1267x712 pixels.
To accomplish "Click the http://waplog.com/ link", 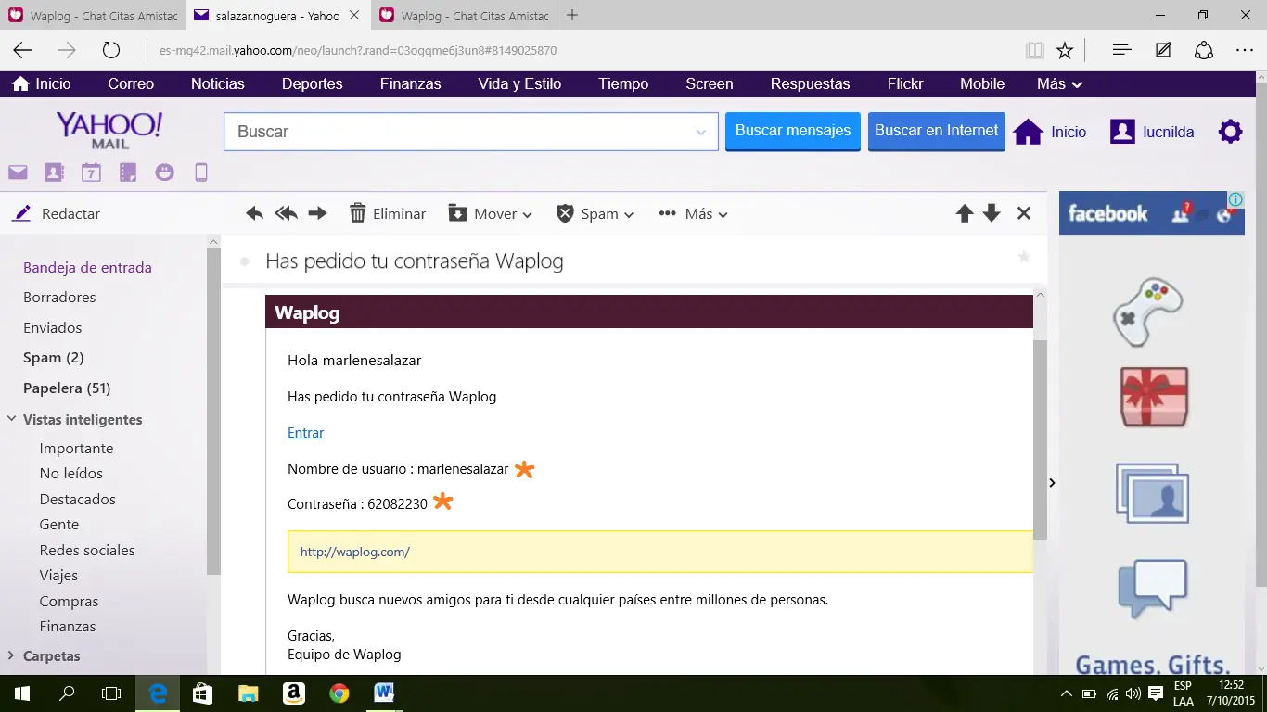I will [355, 552].
